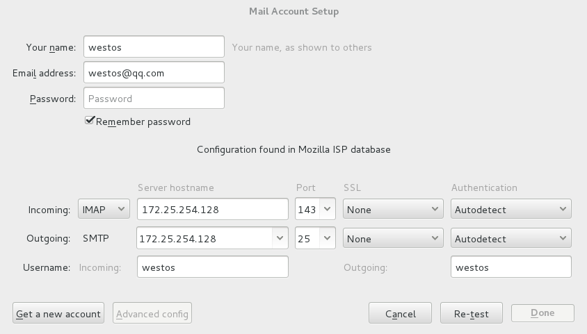Click the 'Authentication' column header
The image size is (587, 334).
tap(484, 187)
